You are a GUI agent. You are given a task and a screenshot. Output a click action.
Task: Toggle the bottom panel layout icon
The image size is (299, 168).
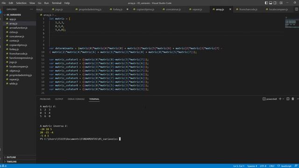[x=271, y=3]
